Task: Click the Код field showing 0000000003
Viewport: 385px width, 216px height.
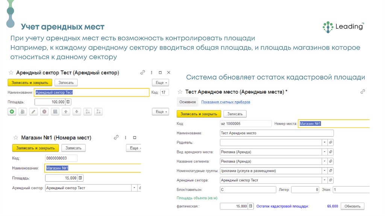Action: click(x=61, y=158)
